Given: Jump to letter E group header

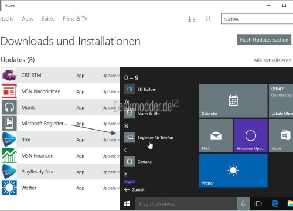Looking at the screenshot, I should [126, 174].
